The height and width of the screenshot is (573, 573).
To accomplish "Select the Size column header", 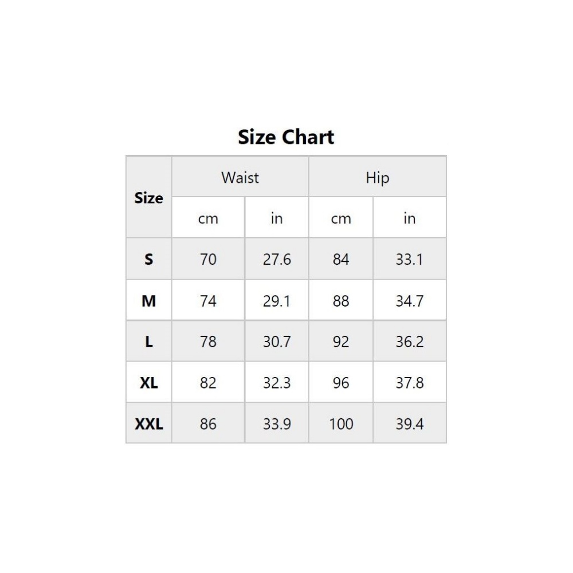I will [148, 198].
